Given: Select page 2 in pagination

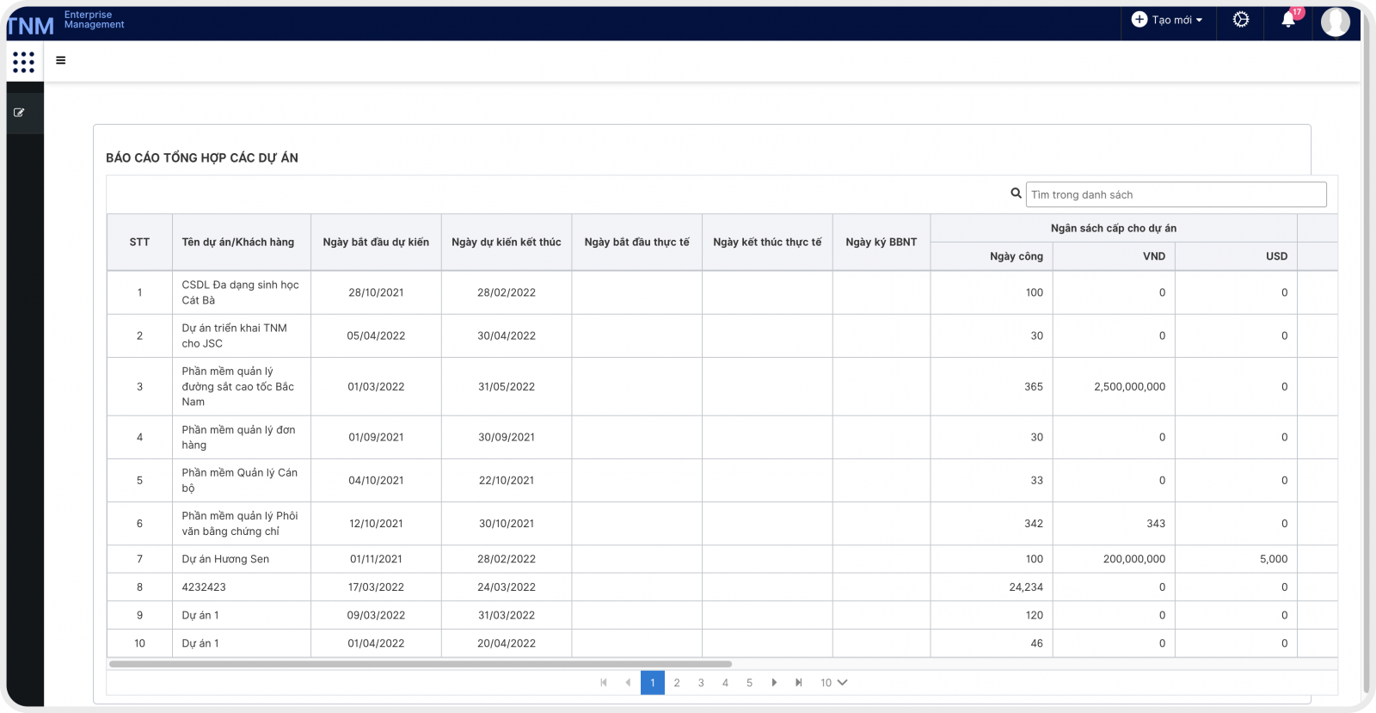Looking at the screenshot, I should tap(677, 683).
